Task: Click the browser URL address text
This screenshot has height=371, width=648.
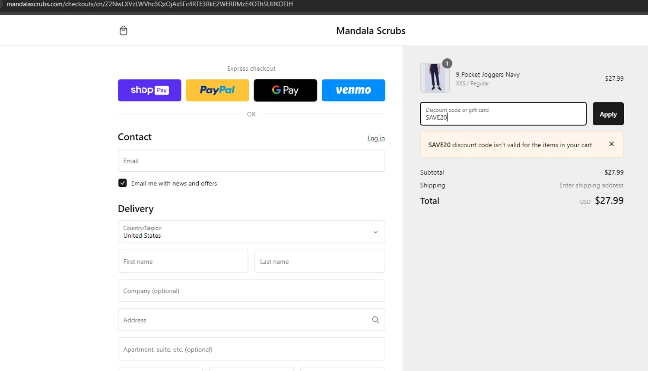Action: [149, 4]
